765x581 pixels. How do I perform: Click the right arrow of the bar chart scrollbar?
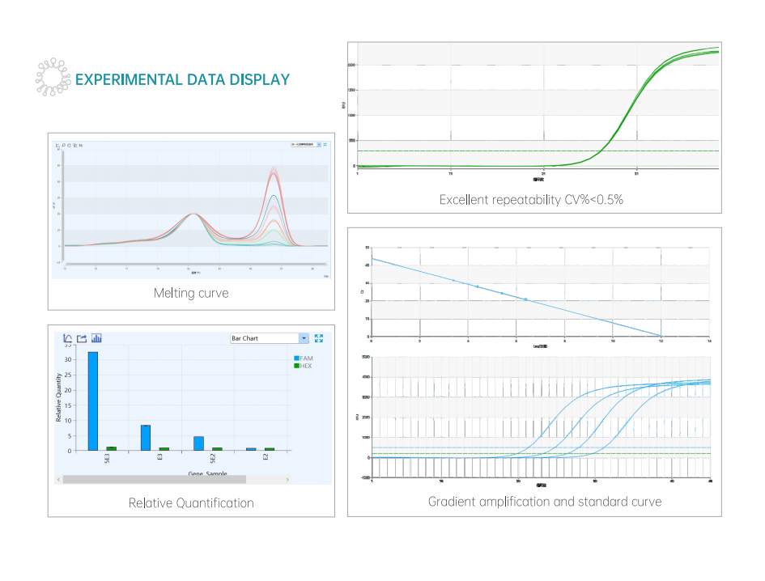click(287, 480)
